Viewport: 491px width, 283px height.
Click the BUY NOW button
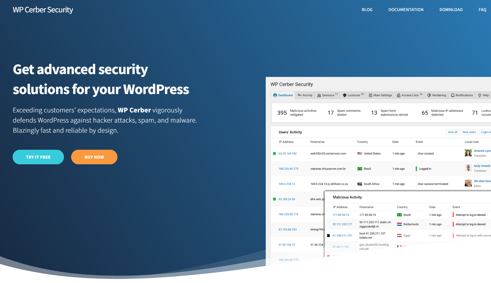coord(94,157)
